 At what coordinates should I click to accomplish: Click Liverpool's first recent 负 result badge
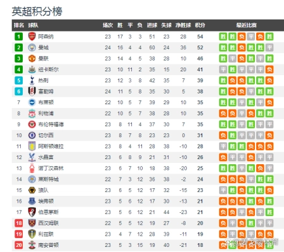click(x=223, y=114)
